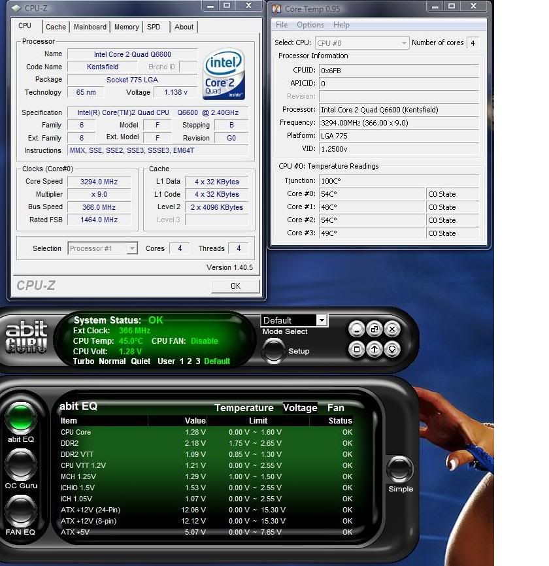Click the minimize round icon in abit Guru
The height and width of the screenshot is (566, 549).
(x=357, y=329)
